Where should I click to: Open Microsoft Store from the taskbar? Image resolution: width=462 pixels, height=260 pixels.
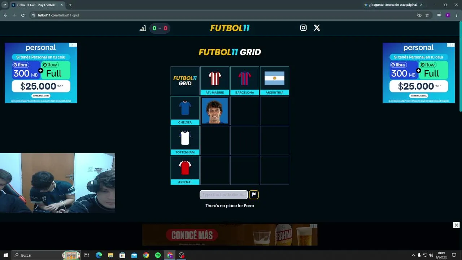pyautogui.click(x=122, y=255)
